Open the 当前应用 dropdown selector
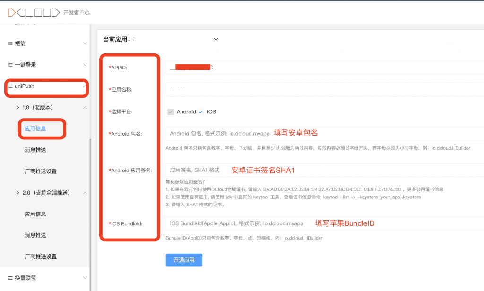Image resolution: width=484 pixels, height=291 pixels. coord(216,39)
